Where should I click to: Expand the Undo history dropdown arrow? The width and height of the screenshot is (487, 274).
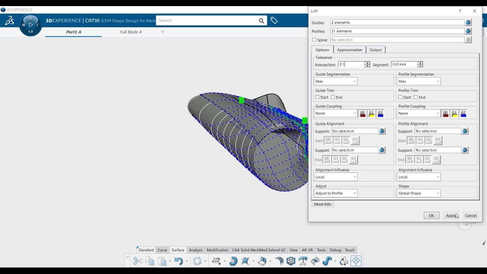click(187, 261)
